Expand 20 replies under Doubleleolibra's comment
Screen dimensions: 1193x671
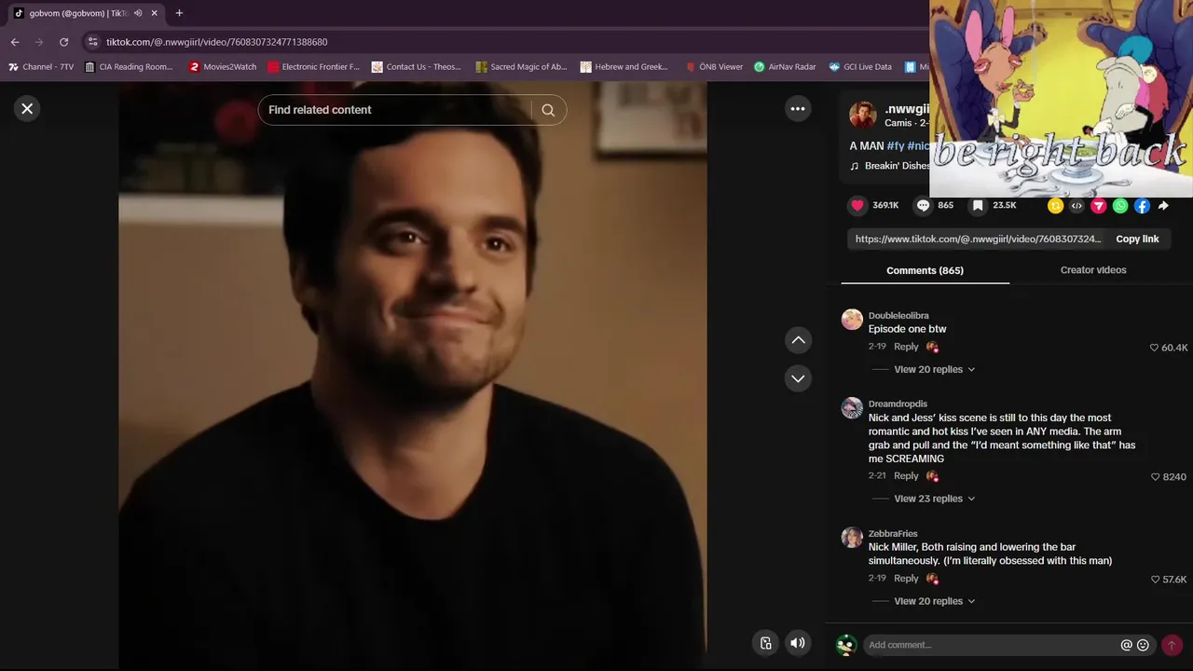[x=934, y=370]
